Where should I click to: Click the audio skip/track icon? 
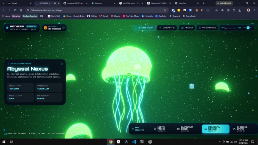(x=222, y=28)
